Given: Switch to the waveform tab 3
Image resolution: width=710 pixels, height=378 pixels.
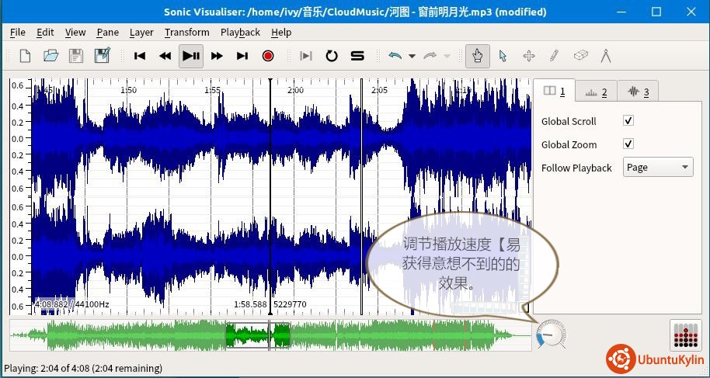Looking at the screenshot, I should 638,92.
